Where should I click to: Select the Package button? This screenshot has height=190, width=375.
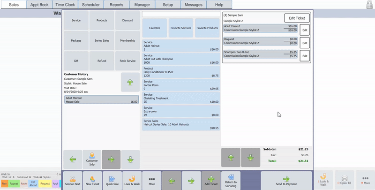(76, 41)
